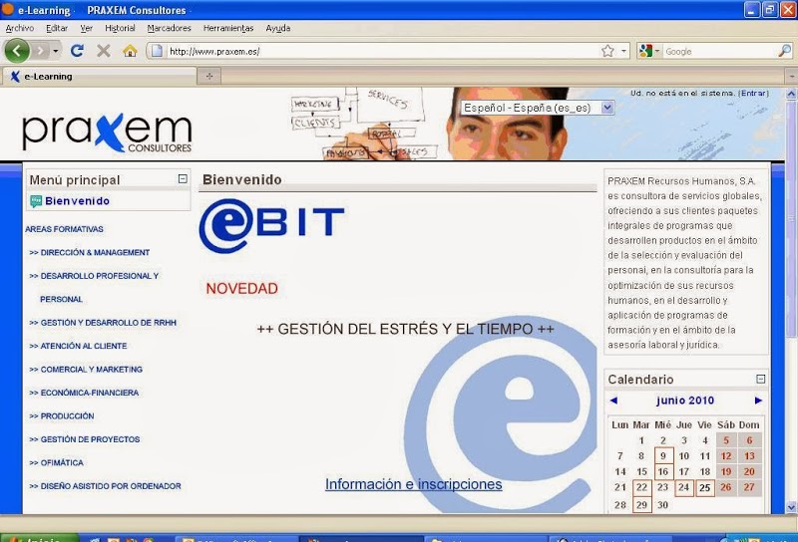The height and width of the screenshot is (542, 798).
Task: Select the e-Learning browser tab
Action: pos(99,77)
